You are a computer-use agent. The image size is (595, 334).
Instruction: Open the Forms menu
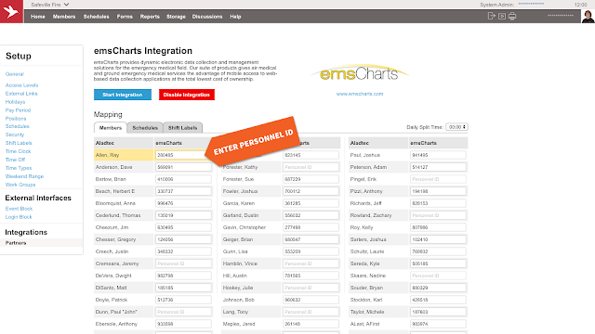click(x=125, y=17)
